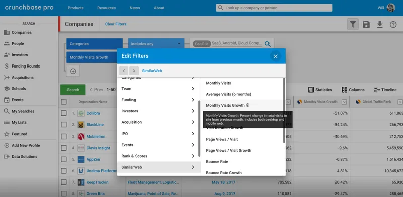Open the Monthly Visits Growth column dropdown arrow
403x197 pixels.
click(x=344, y=102)
